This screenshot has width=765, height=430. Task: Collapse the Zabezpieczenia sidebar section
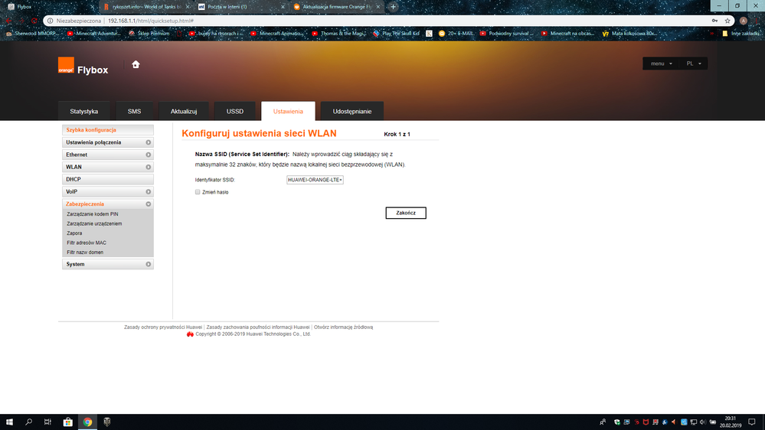click(108, 204)
